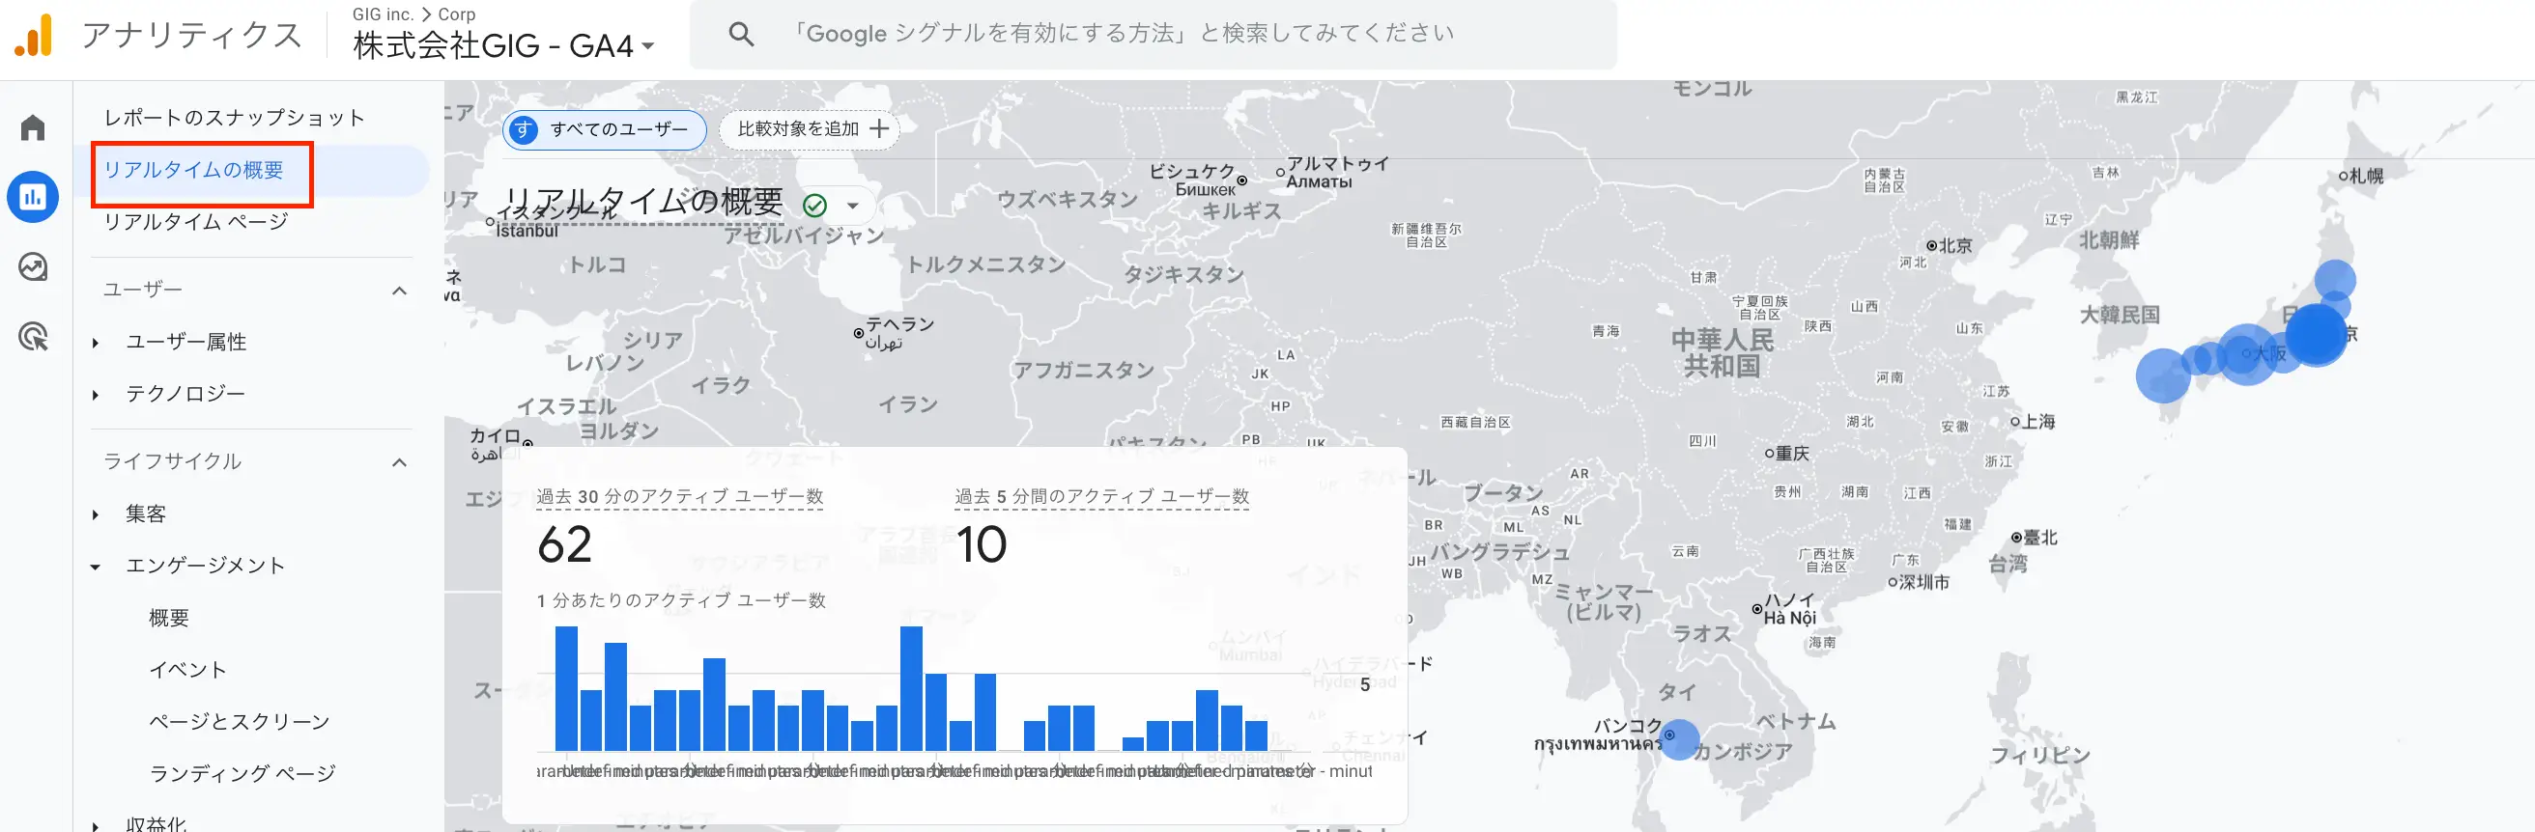Image resolution: width=2535 pixels, height=832 pixels.
Task: Open リアルタイム ページ
Action: [196, 222]
